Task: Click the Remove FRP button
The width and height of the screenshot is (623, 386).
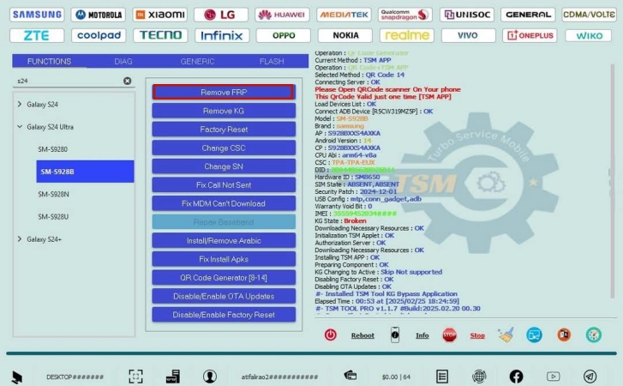Action: (224, 93)
